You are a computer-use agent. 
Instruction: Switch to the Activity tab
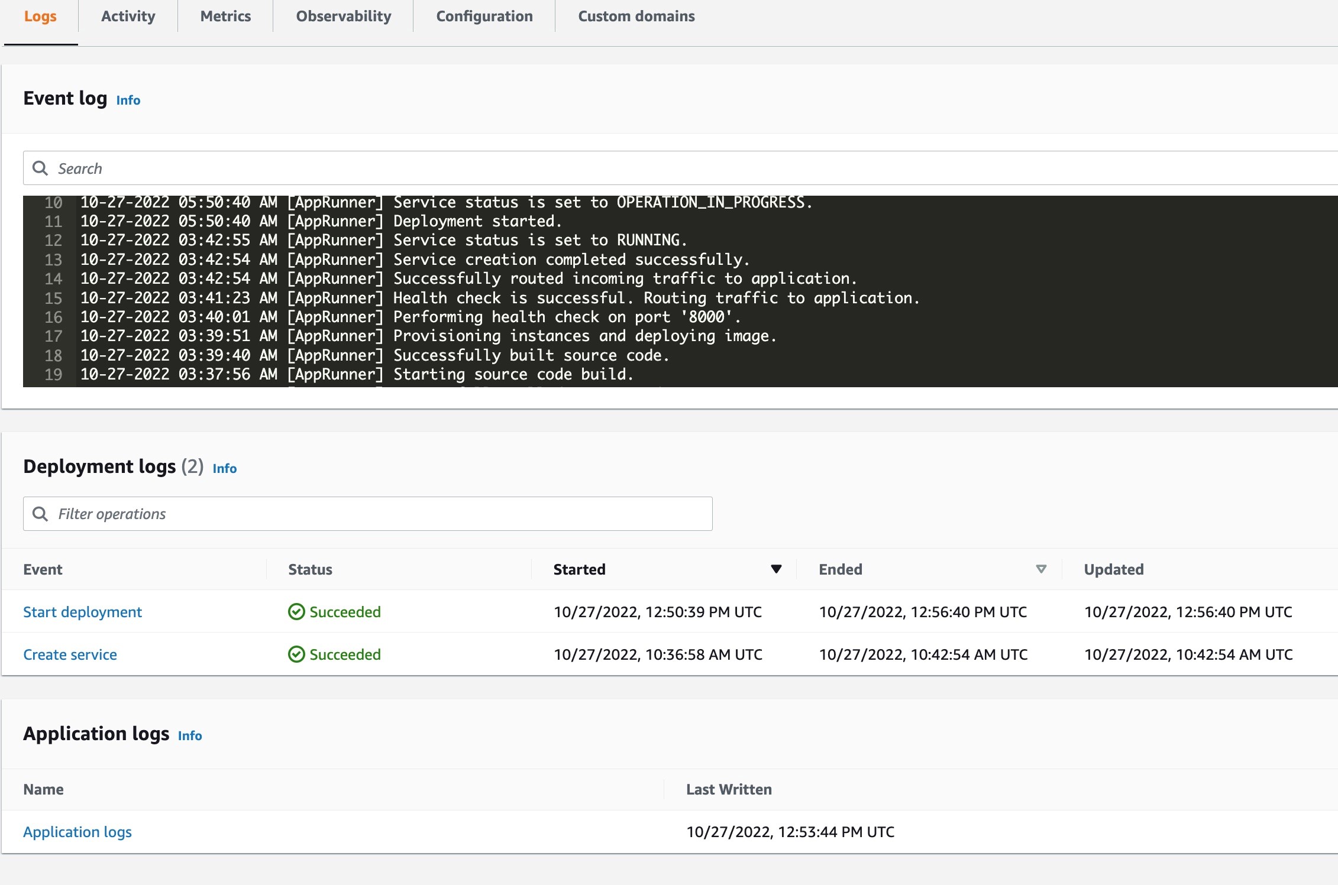(125, 16)
